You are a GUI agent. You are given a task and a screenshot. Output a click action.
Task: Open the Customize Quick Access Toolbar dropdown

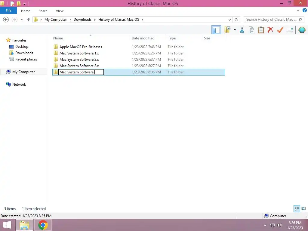click(x=25, y=4)
